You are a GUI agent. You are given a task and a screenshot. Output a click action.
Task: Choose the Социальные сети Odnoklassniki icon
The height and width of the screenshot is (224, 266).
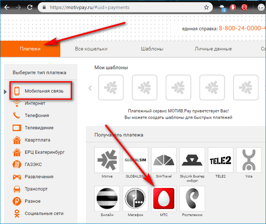17,214
